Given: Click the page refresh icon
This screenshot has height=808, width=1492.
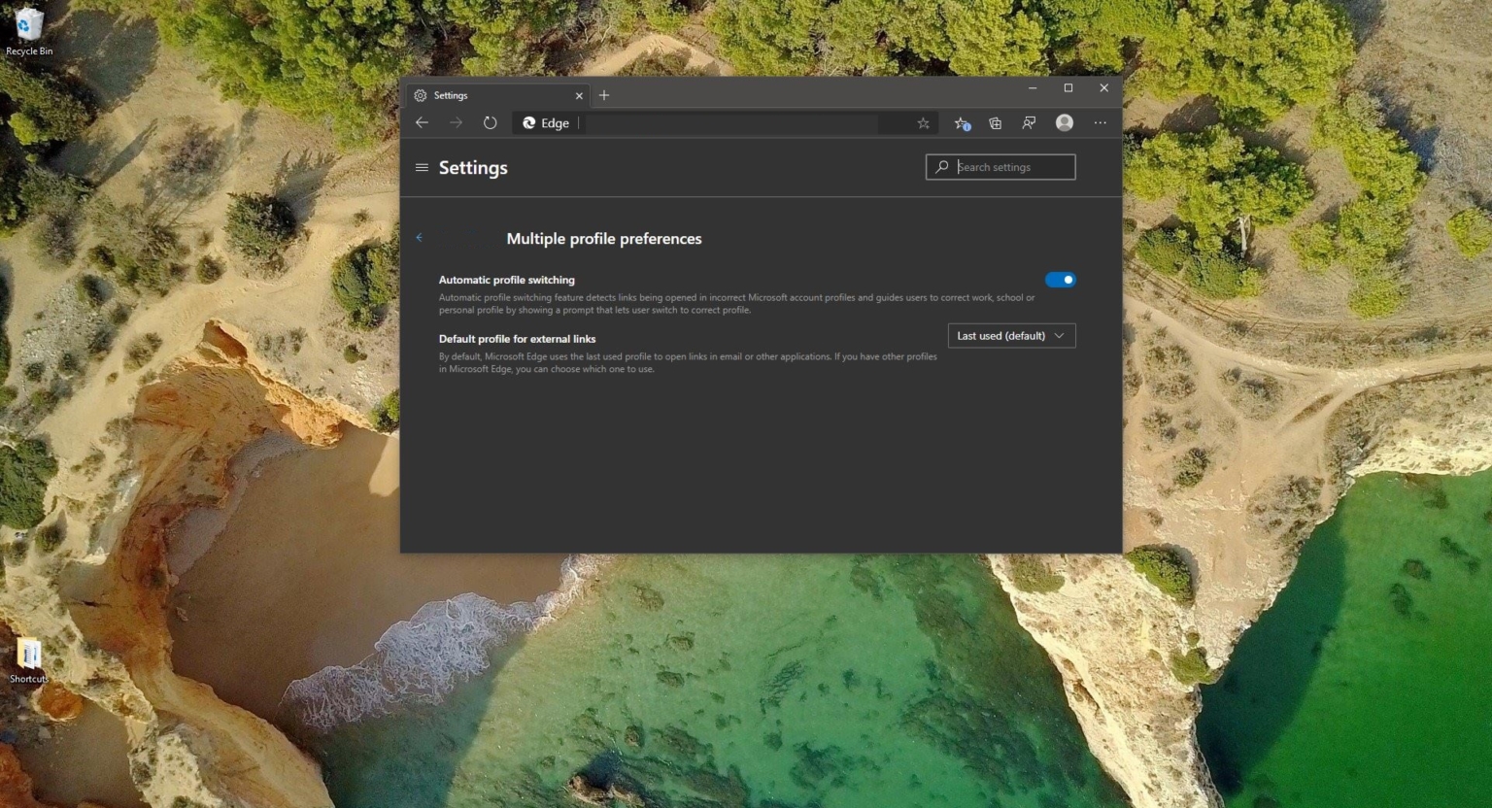Looking at the screenshot, I should pyautogui.click(x=490, y=122).
